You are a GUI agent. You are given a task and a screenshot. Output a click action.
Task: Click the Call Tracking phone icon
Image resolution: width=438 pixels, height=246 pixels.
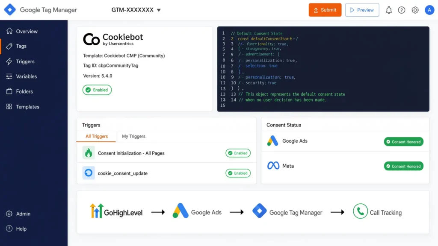[x=360, y=211]
